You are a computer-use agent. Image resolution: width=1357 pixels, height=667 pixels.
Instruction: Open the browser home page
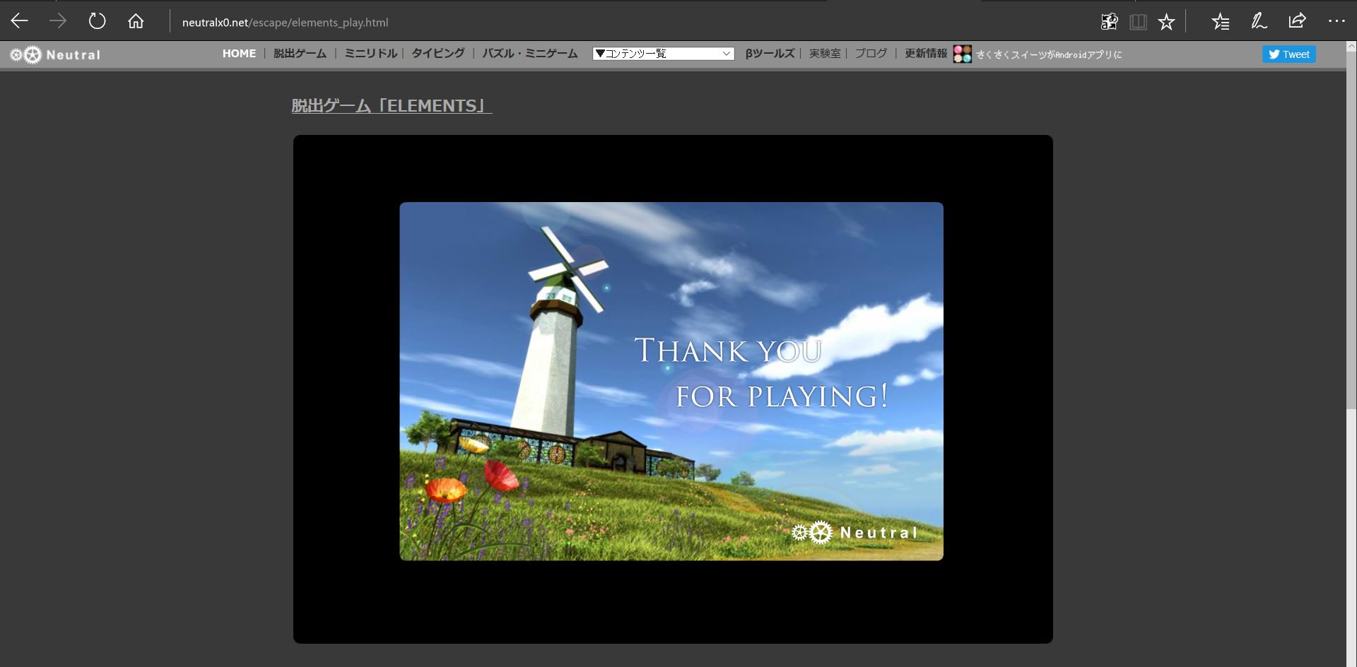click(136, 21)
